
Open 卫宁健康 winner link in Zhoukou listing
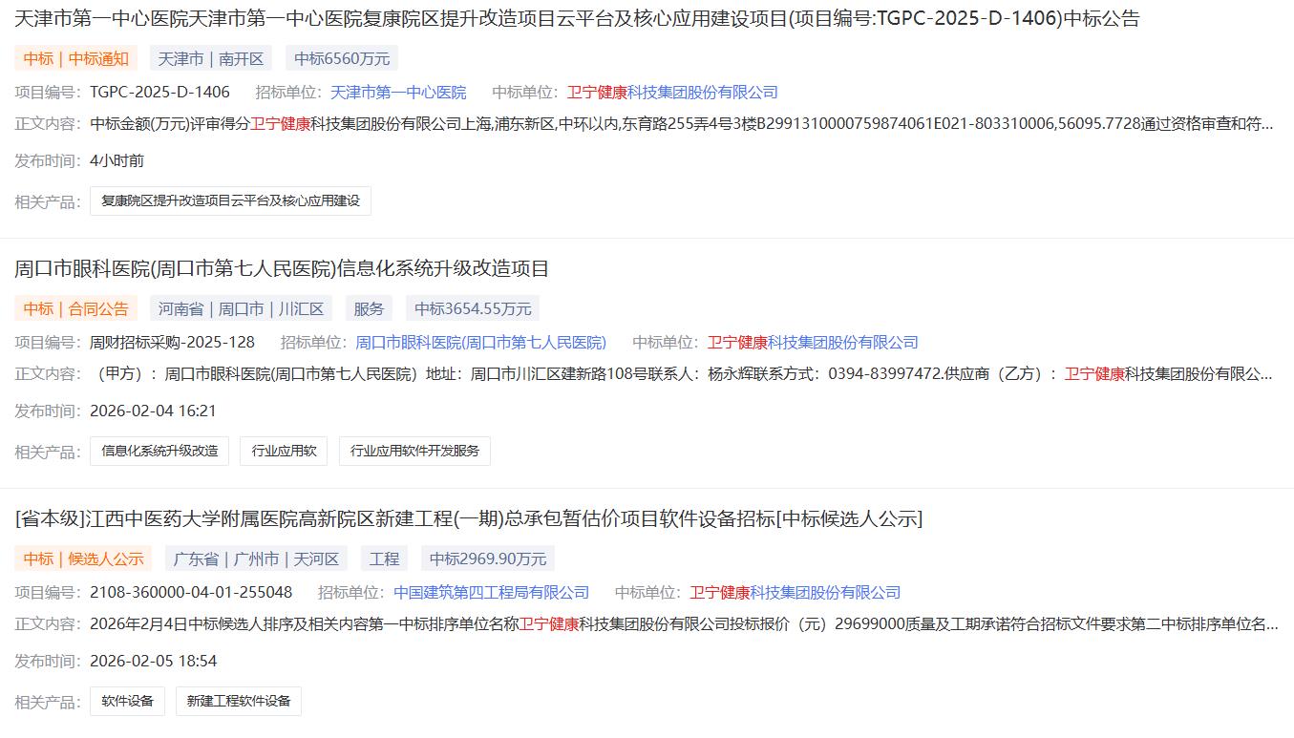click(x=813, y=342)
